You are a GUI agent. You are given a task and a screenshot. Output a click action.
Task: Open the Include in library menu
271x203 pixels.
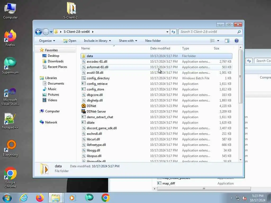(x=97, y=41)
